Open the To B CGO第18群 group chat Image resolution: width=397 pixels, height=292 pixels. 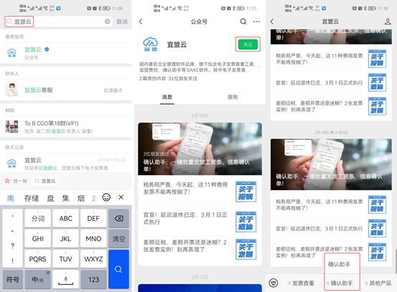tap(66, 127)
